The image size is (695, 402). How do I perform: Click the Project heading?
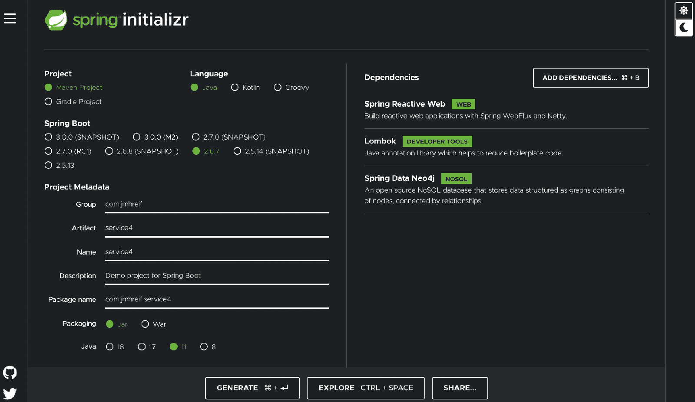point(58,74)
